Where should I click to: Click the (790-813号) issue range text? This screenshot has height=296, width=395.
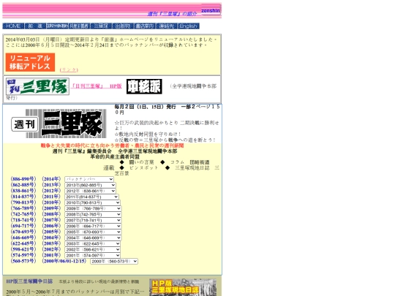pos(23,202)
